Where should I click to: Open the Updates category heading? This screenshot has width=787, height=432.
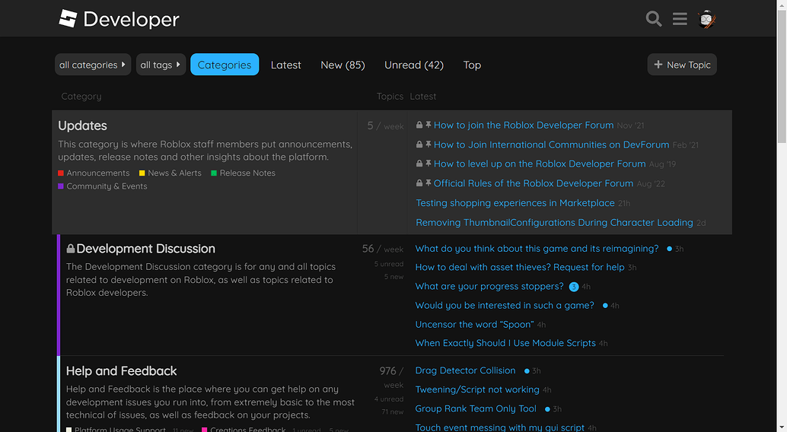point(82,125)
